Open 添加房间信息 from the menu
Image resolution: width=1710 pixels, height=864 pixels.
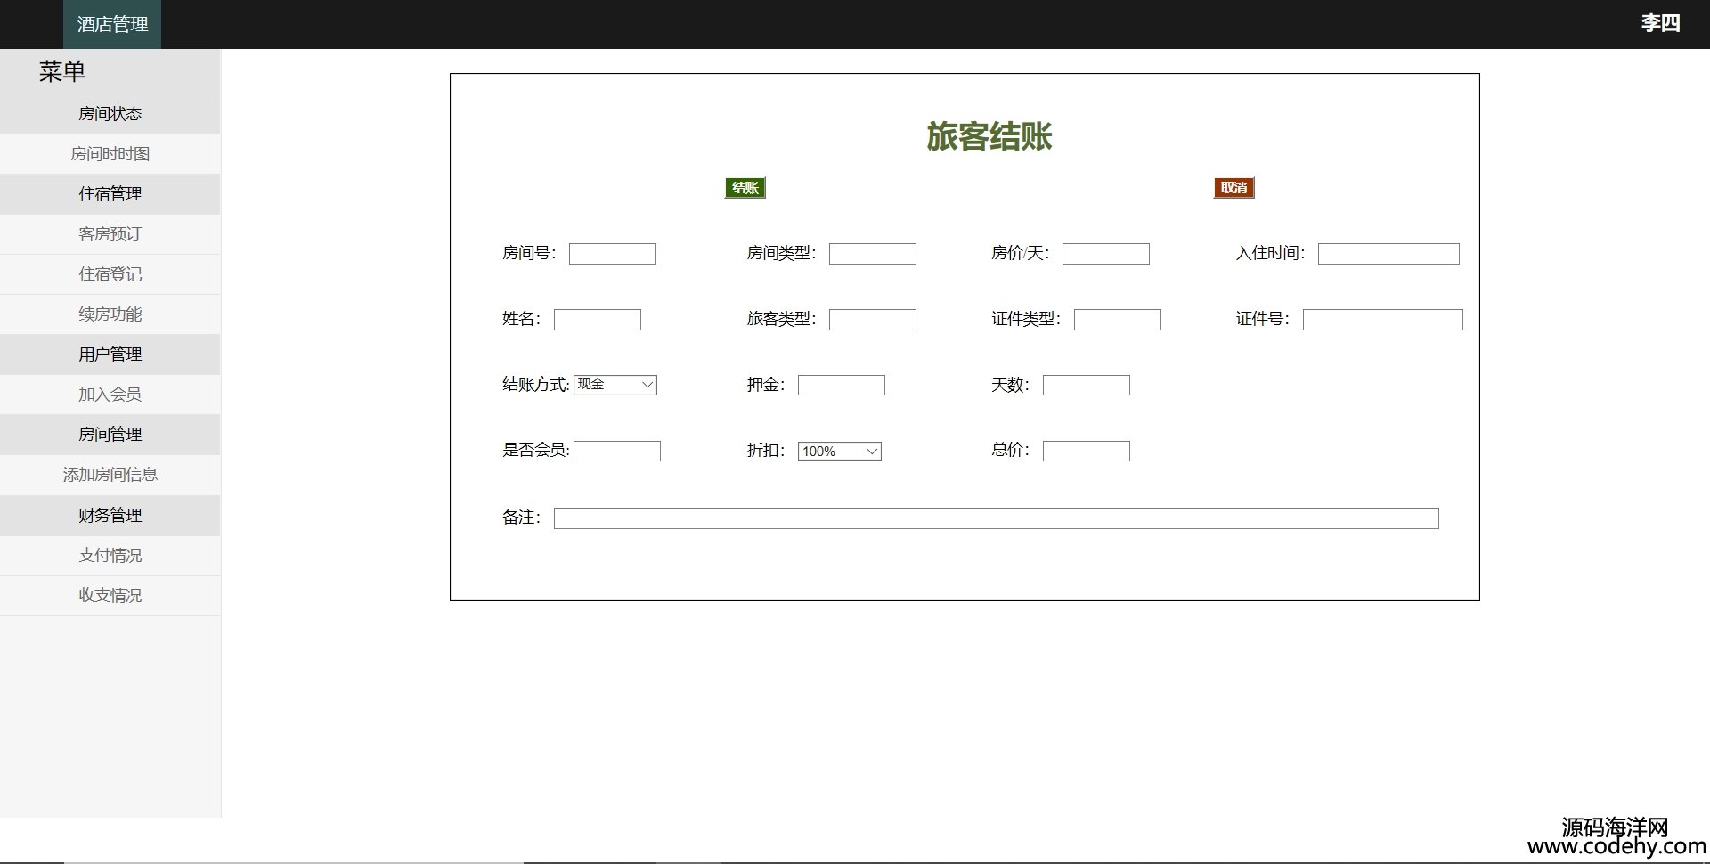[x=110, y=475]
